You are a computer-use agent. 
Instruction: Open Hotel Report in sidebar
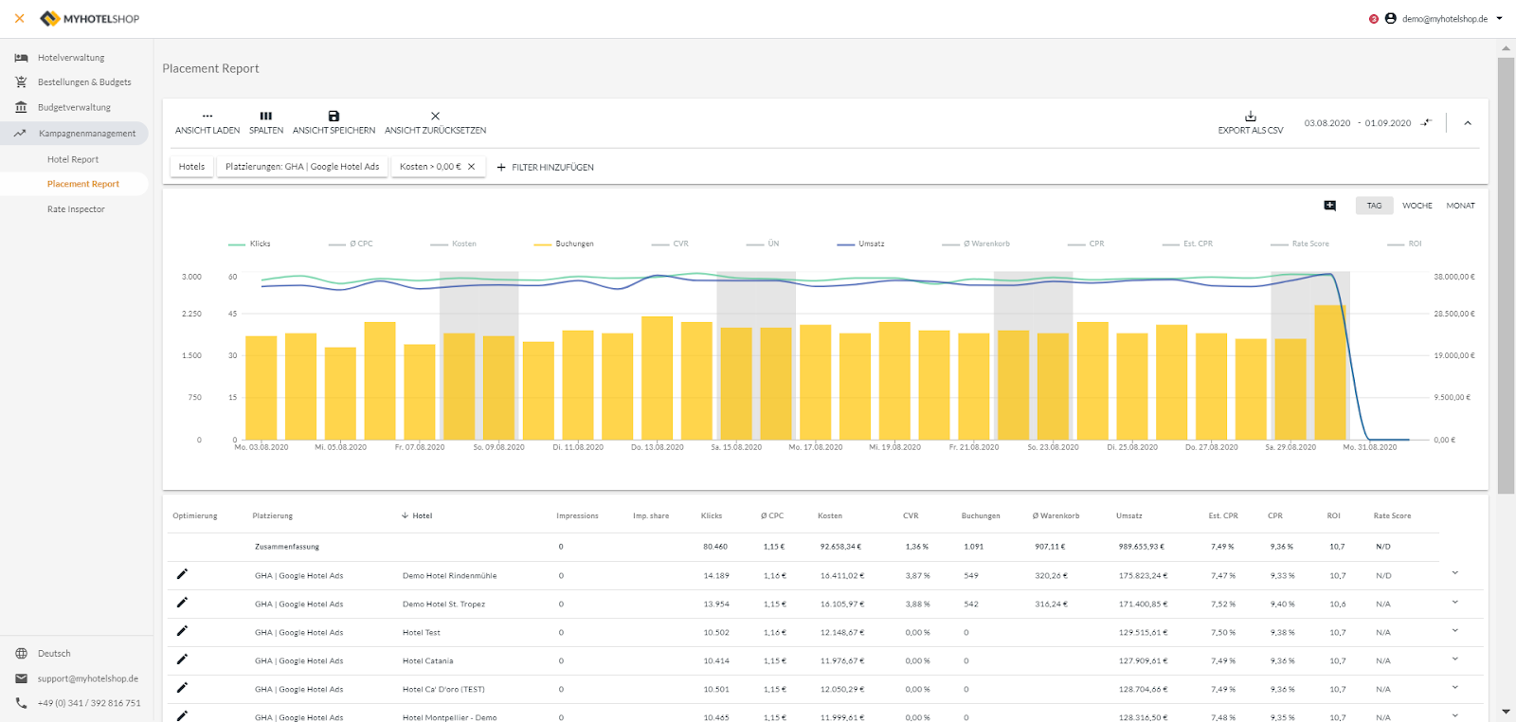point(73,159)
